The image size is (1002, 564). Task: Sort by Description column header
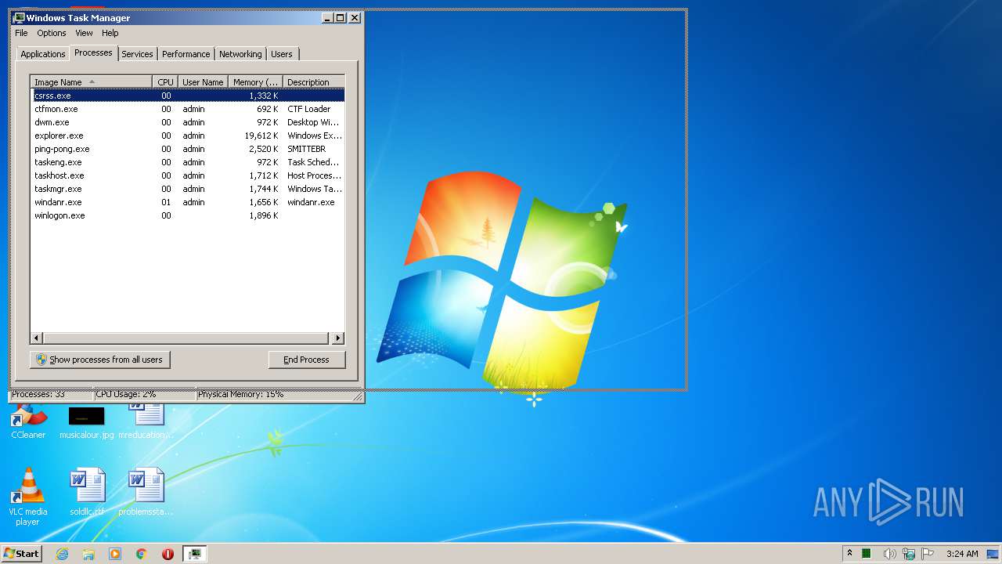click(x=313, y=82)
